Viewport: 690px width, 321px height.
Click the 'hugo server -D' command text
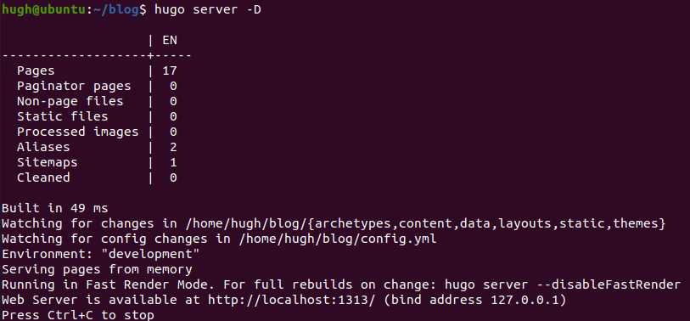[x=208, y=10]
